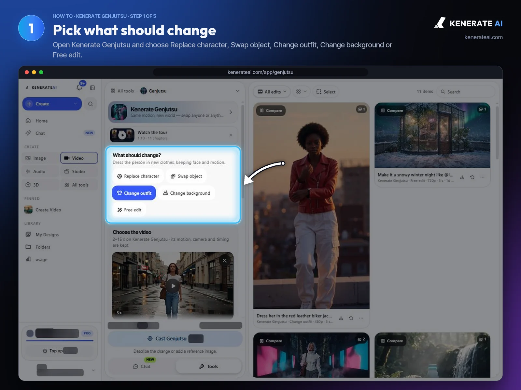Viewport: 521px width, 390px height.
Task: Switch to the Tools tab
Action: click(x=209, y=366)
